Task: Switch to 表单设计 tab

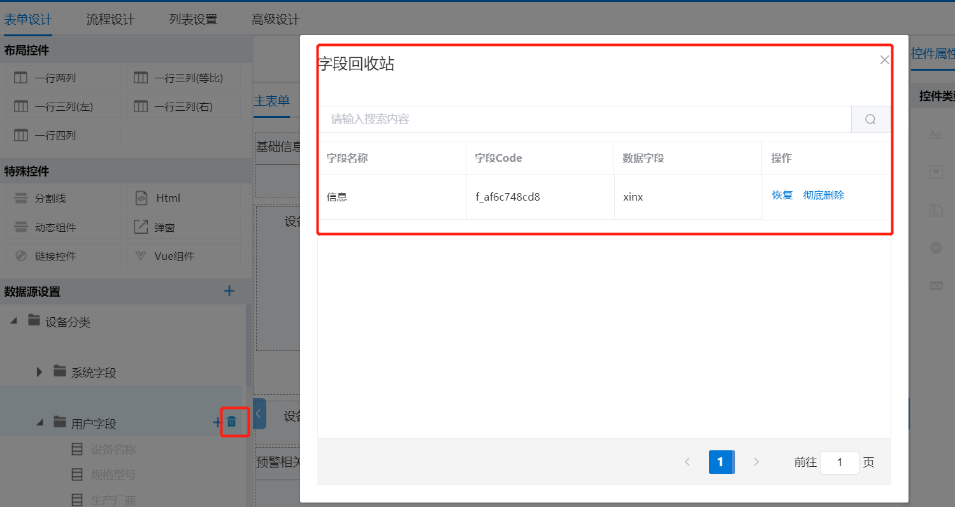Action: tap(27, 20)
